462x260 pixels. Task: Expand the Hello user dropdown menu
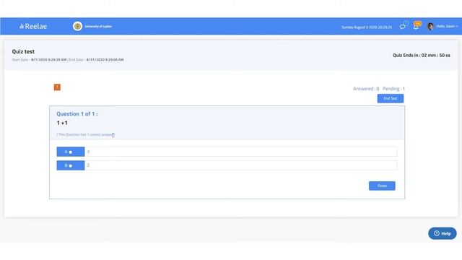(x=447, y=26)
